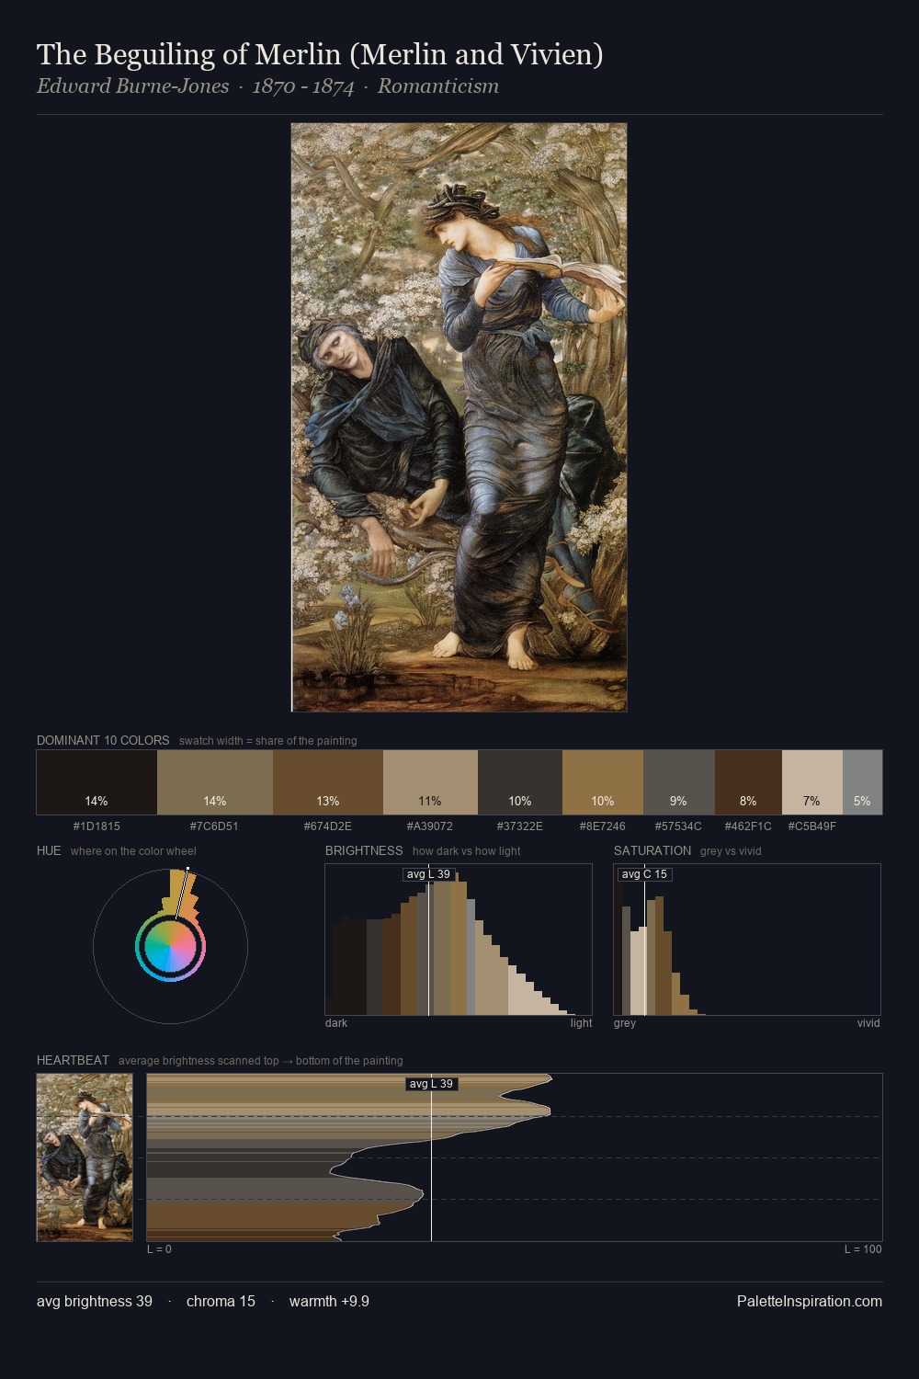Click the movement label "Romanticism"
The height and width of the screenshot is (1379, 919).
click(438, 86)
